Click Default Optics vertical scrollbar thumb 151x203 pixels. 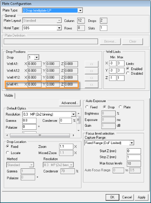click(78, 120)
